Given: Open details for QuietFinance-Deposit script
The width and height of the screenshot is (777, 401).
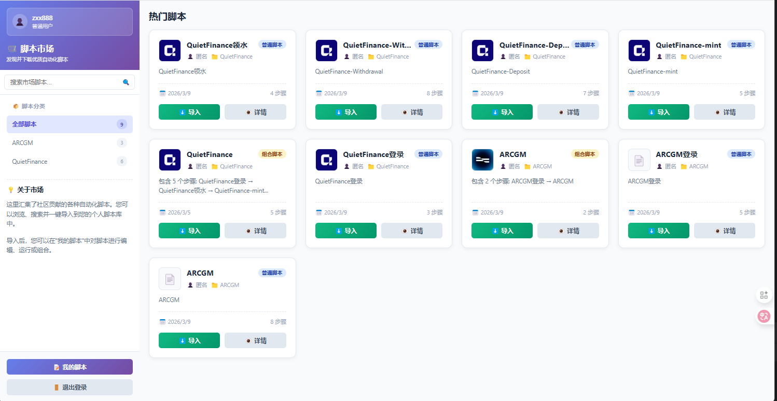Looking at the screenshot, I should pyautogui.click(x=568, y=112).
